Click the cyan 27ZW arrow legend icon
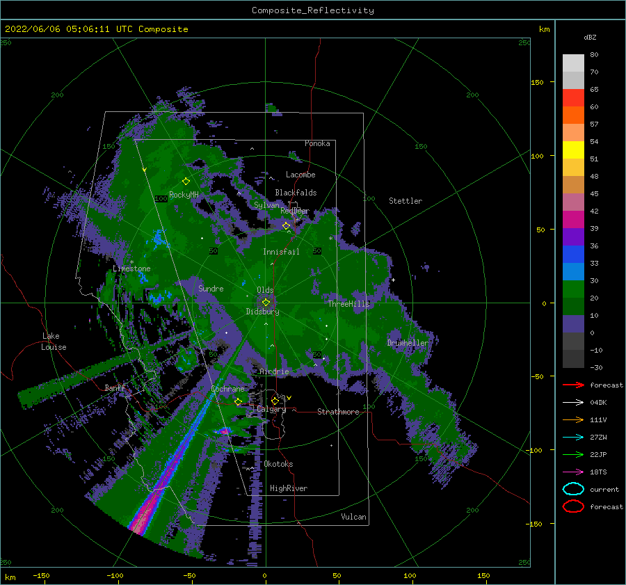This screenshot has width=626, height=585. click(573, 438)
